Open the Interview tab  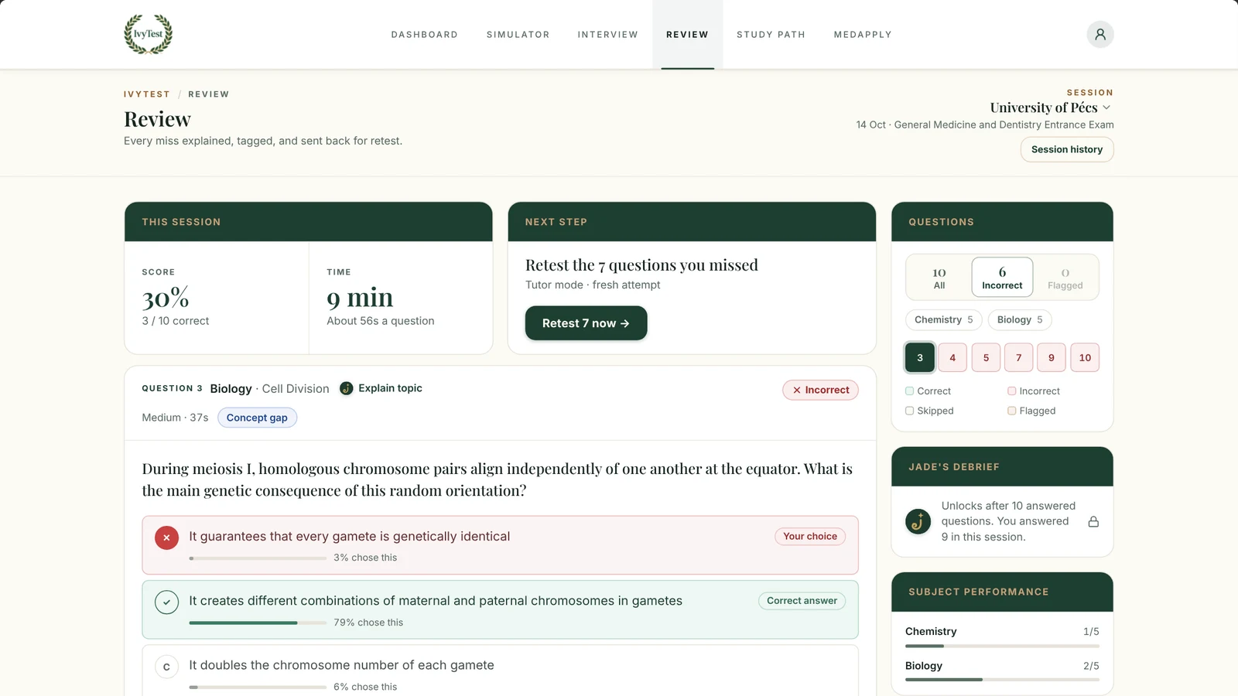[607, 35]
